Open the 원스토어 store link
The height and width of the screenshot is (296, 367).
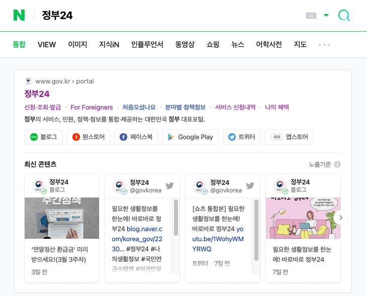point(88,137)
